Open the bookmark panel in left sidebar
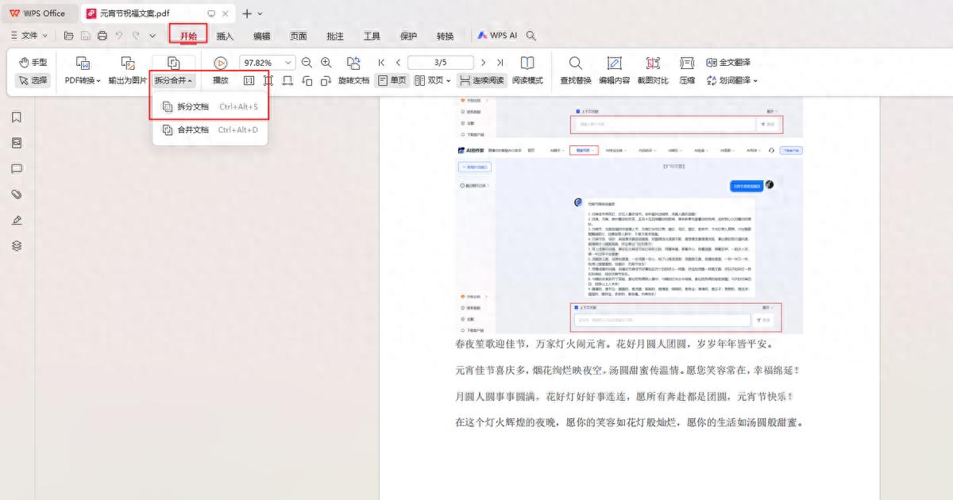The height and width of the screenshot is (500, 953). (17, 117)
